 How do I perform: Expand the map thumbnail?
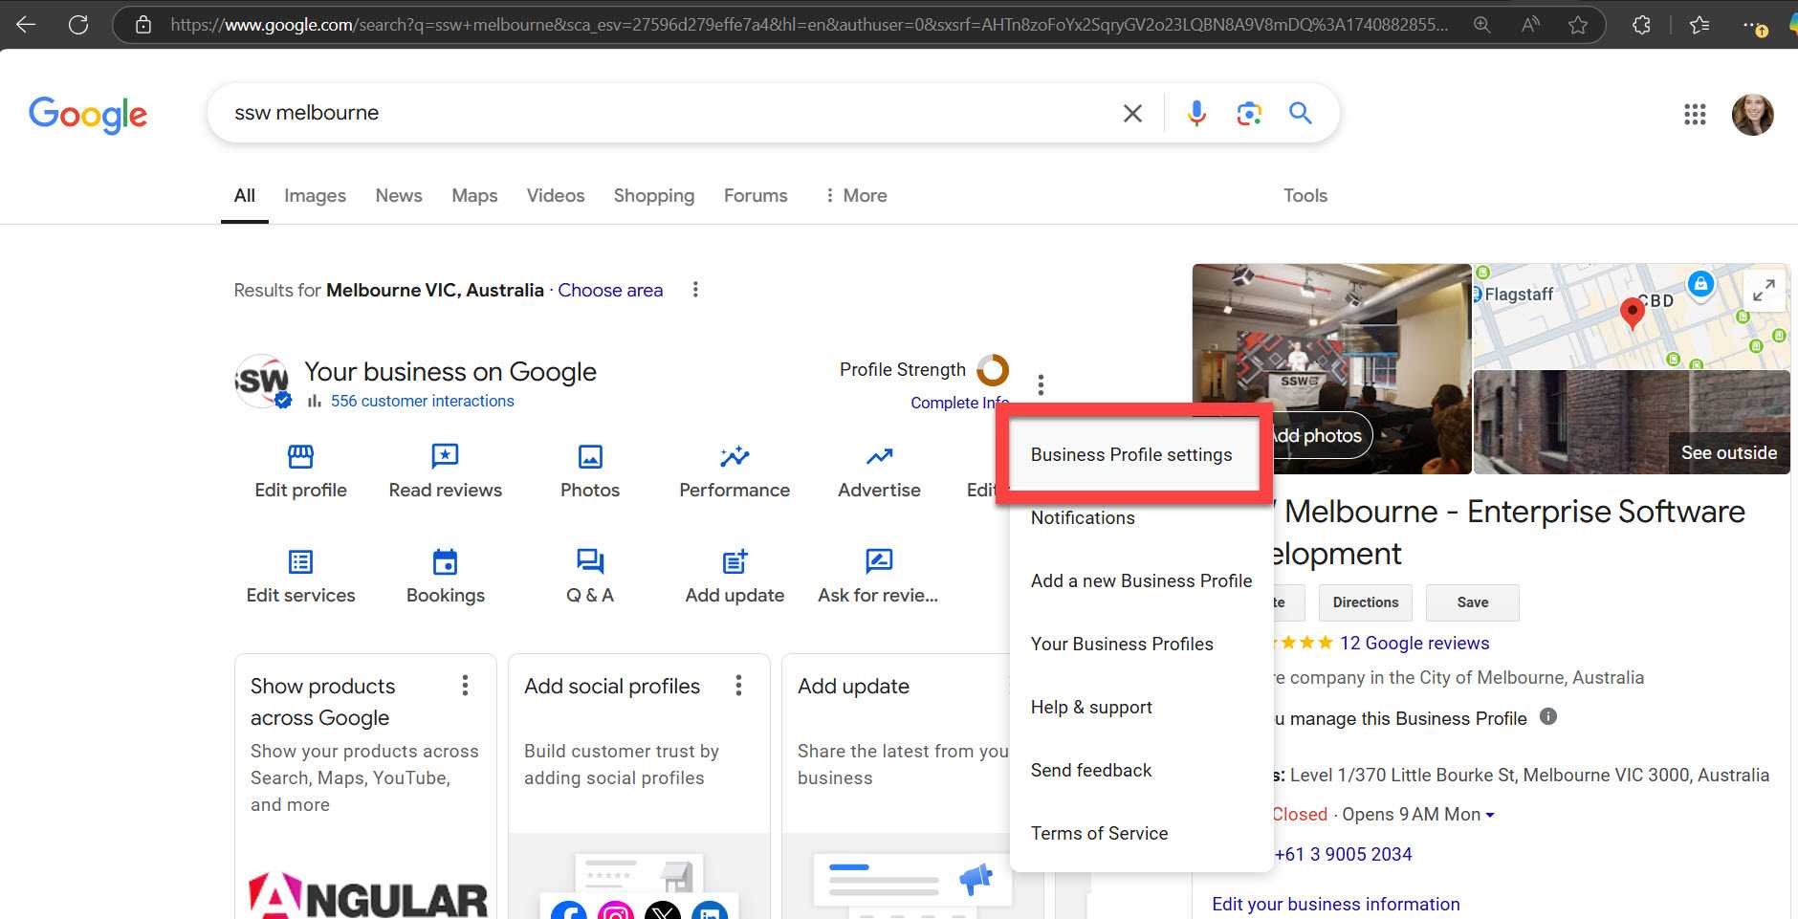point(1764,289)
